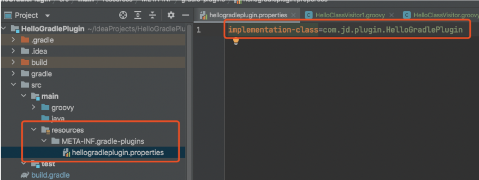Click the properties file icon in the editor tab
This screenshot has width=479, height=180.
(x=204, y=15)
